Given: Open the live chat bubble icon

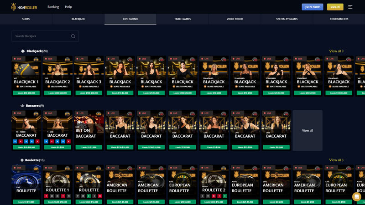Looking at the screenshot, I should pyautogui.click(x=356, y=197).
